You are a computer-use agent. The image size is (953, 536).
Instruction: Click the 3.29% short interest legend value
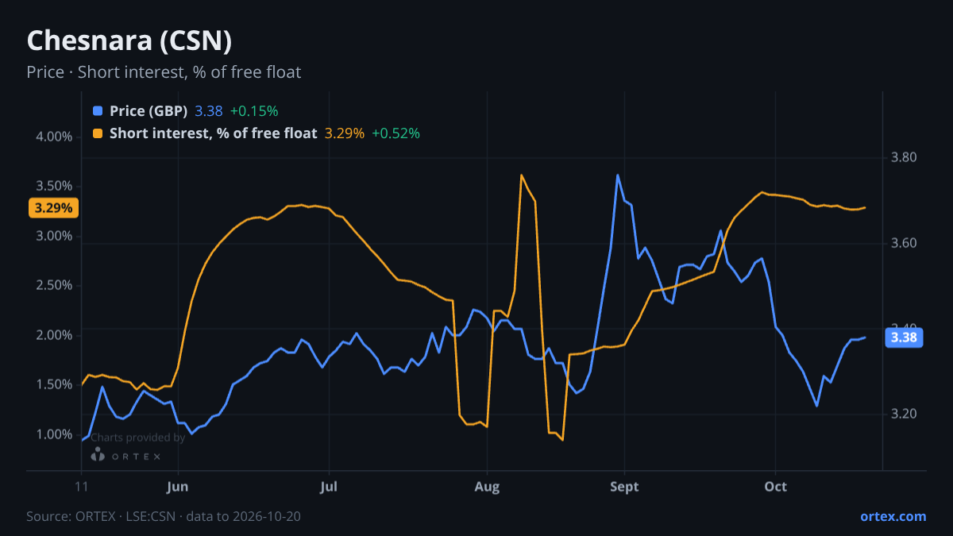point(345,133)
